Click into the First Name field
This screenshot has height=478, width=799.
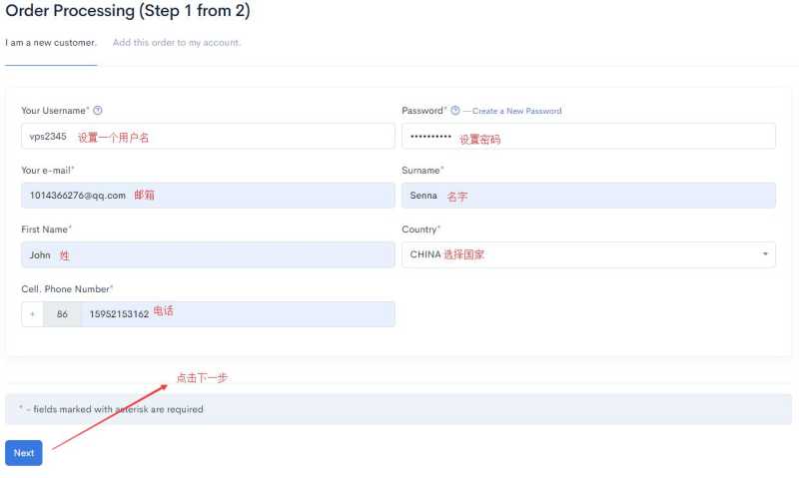tap(208, 255)
